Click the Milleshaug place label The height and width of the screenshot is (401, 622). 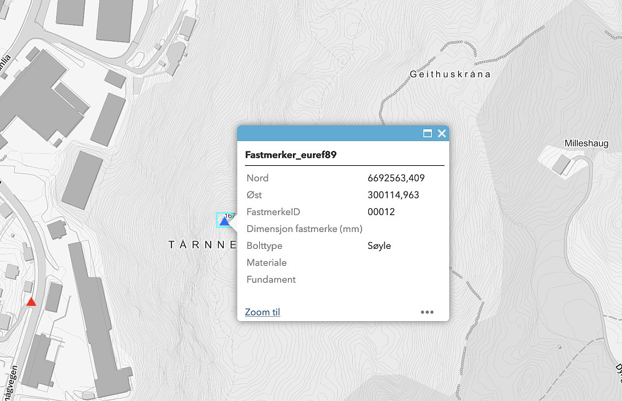[586, 143]
